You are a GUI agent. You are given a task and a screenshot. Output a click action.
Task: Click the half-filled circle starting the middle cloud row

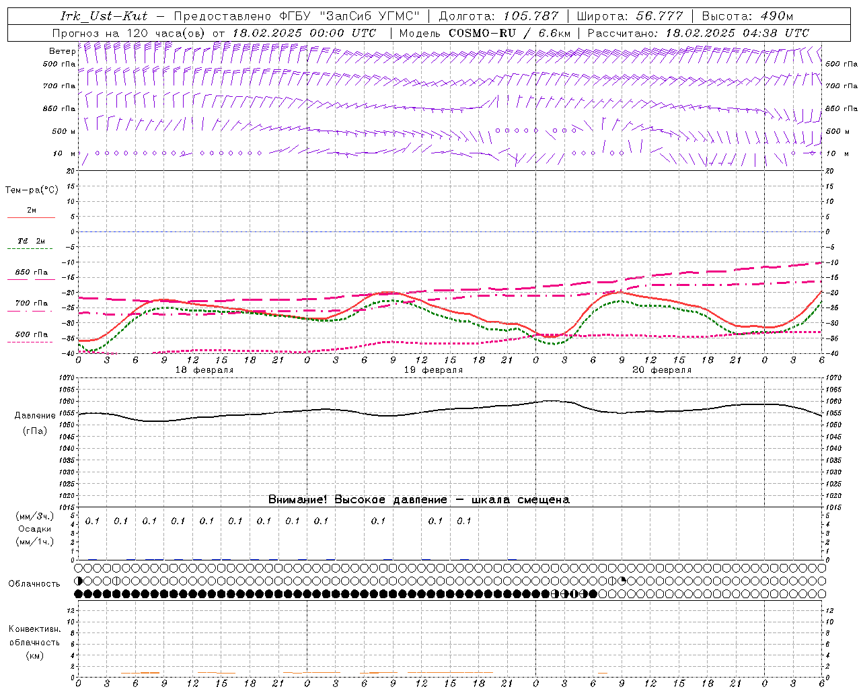[79, 581]
